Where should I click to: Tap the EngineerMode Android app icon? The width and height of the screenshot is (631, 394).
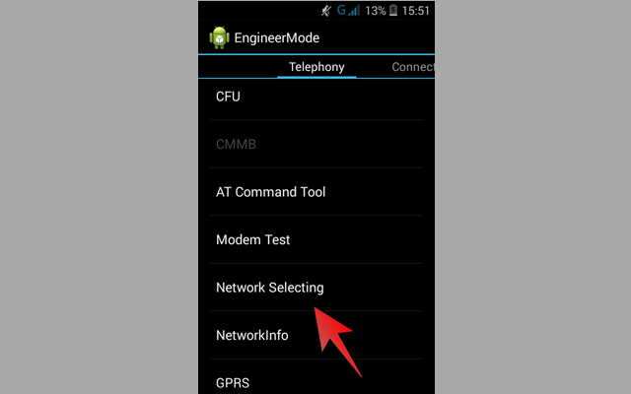(219, 37)
